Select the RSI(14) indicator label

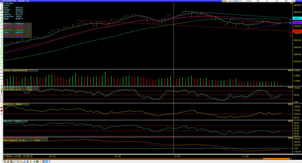pyautogui.click(x=8, y=121)
